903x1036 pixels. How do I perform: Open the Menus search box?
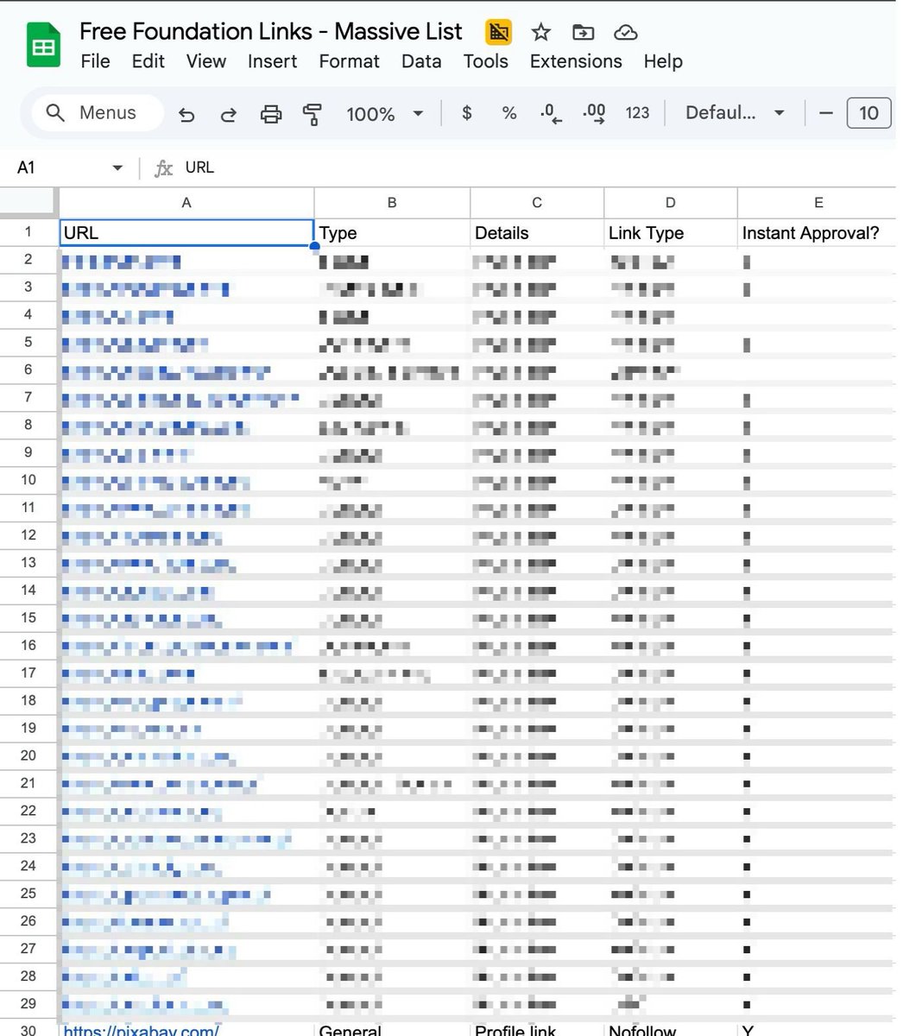coord(97,113)
